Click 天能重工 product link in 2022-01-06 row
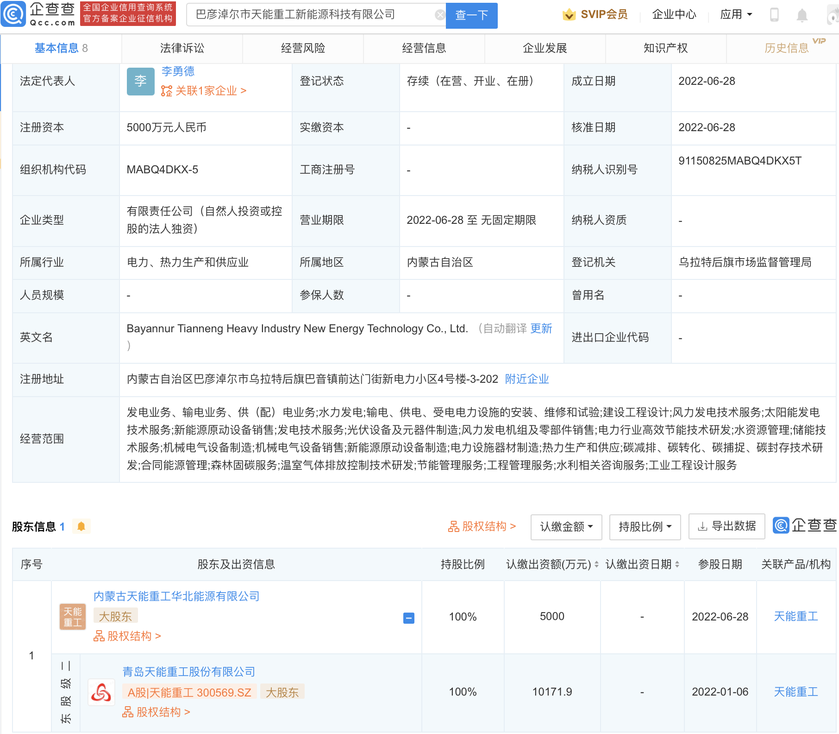This screenshot has height=734, width=839. tap(795, 692)
